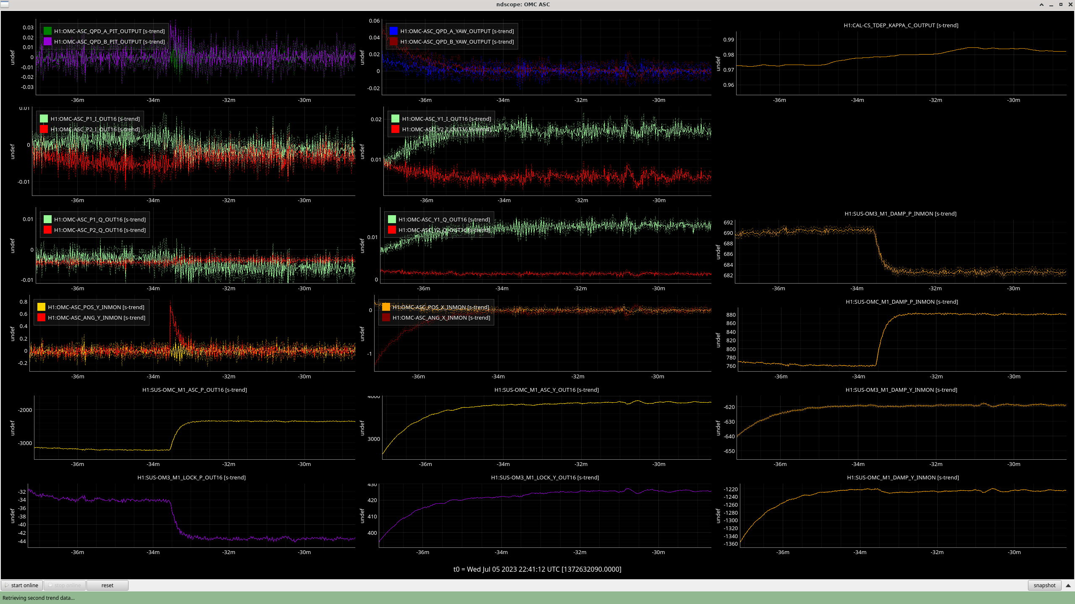Toggle the H1:OMC-ASC_ANG_Y_INMON legend entry
This screenshot has width=1075, height=604.
click(x=96, y=318)
